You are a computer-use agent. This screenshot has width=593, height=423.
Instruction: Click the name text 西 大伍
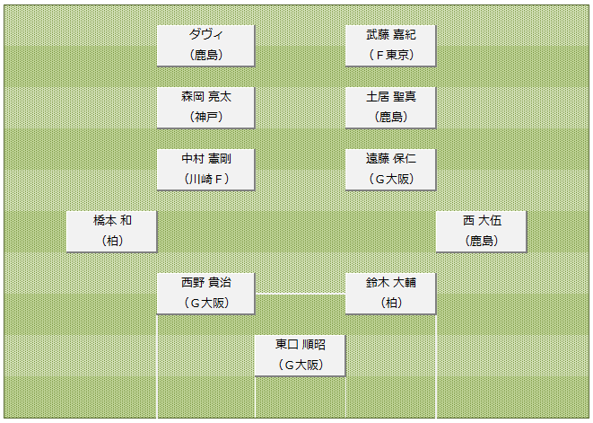tap(482, 221)
